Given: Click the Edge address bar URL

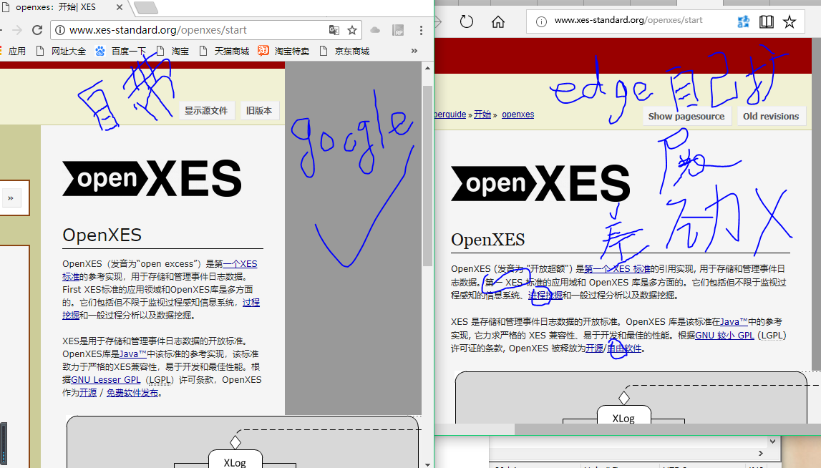Looking at the screenshot, I should tap(628, 20).
